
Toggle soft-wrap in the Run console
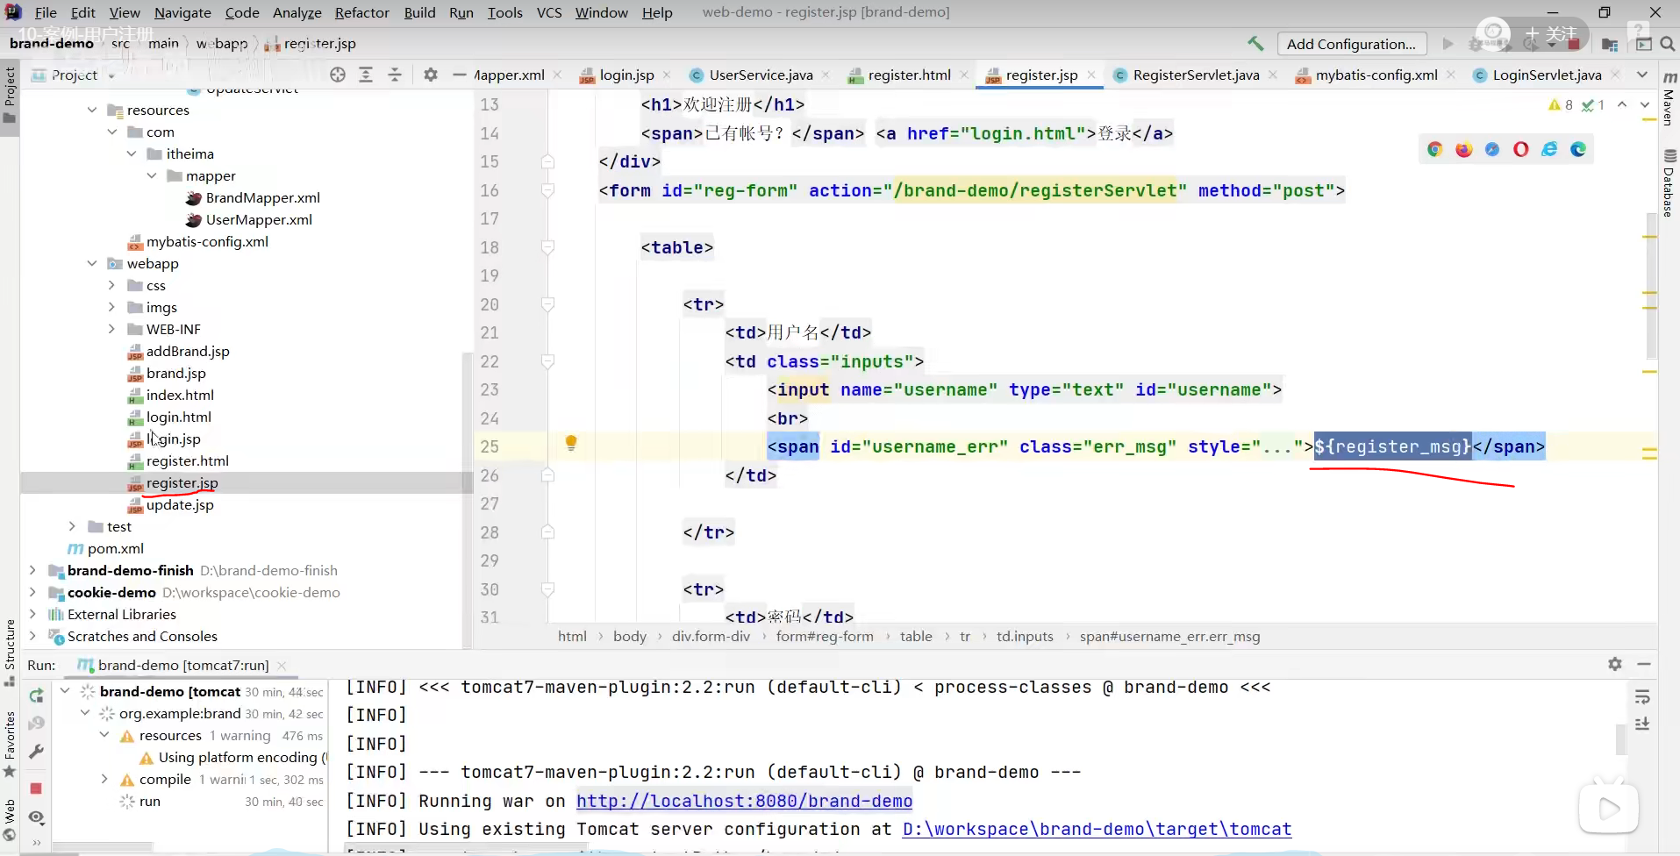[x=1643, y=697]
